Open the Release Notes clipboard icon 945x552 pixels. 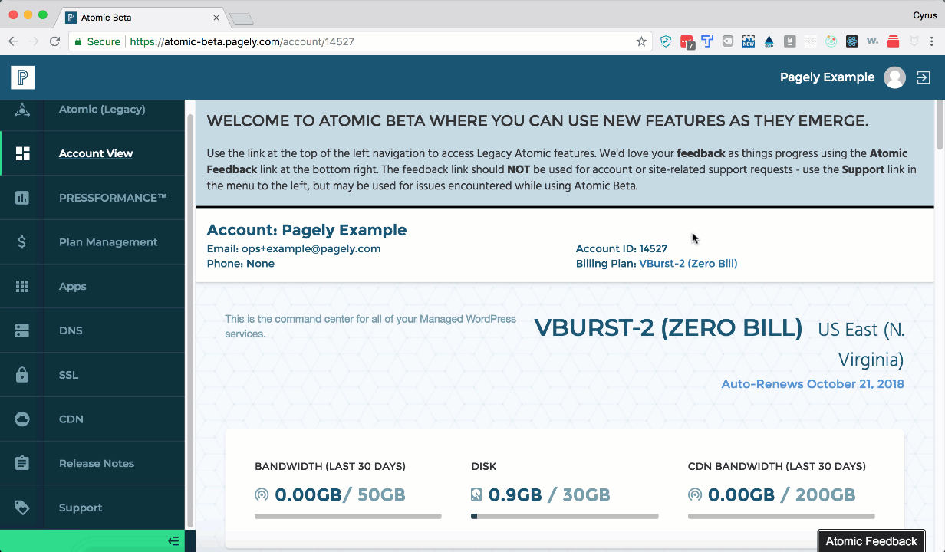coord(22,463)
